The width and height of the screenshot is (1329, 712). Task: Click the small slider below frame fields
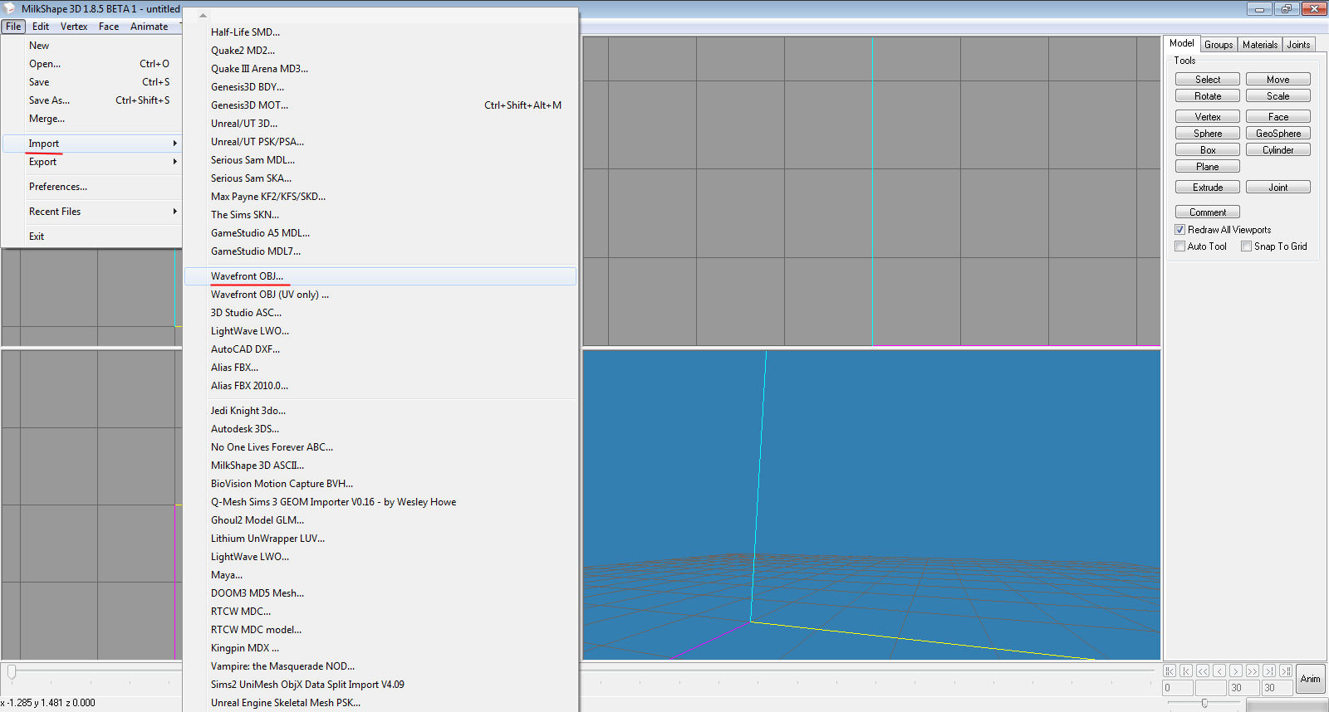(1204, 703)
